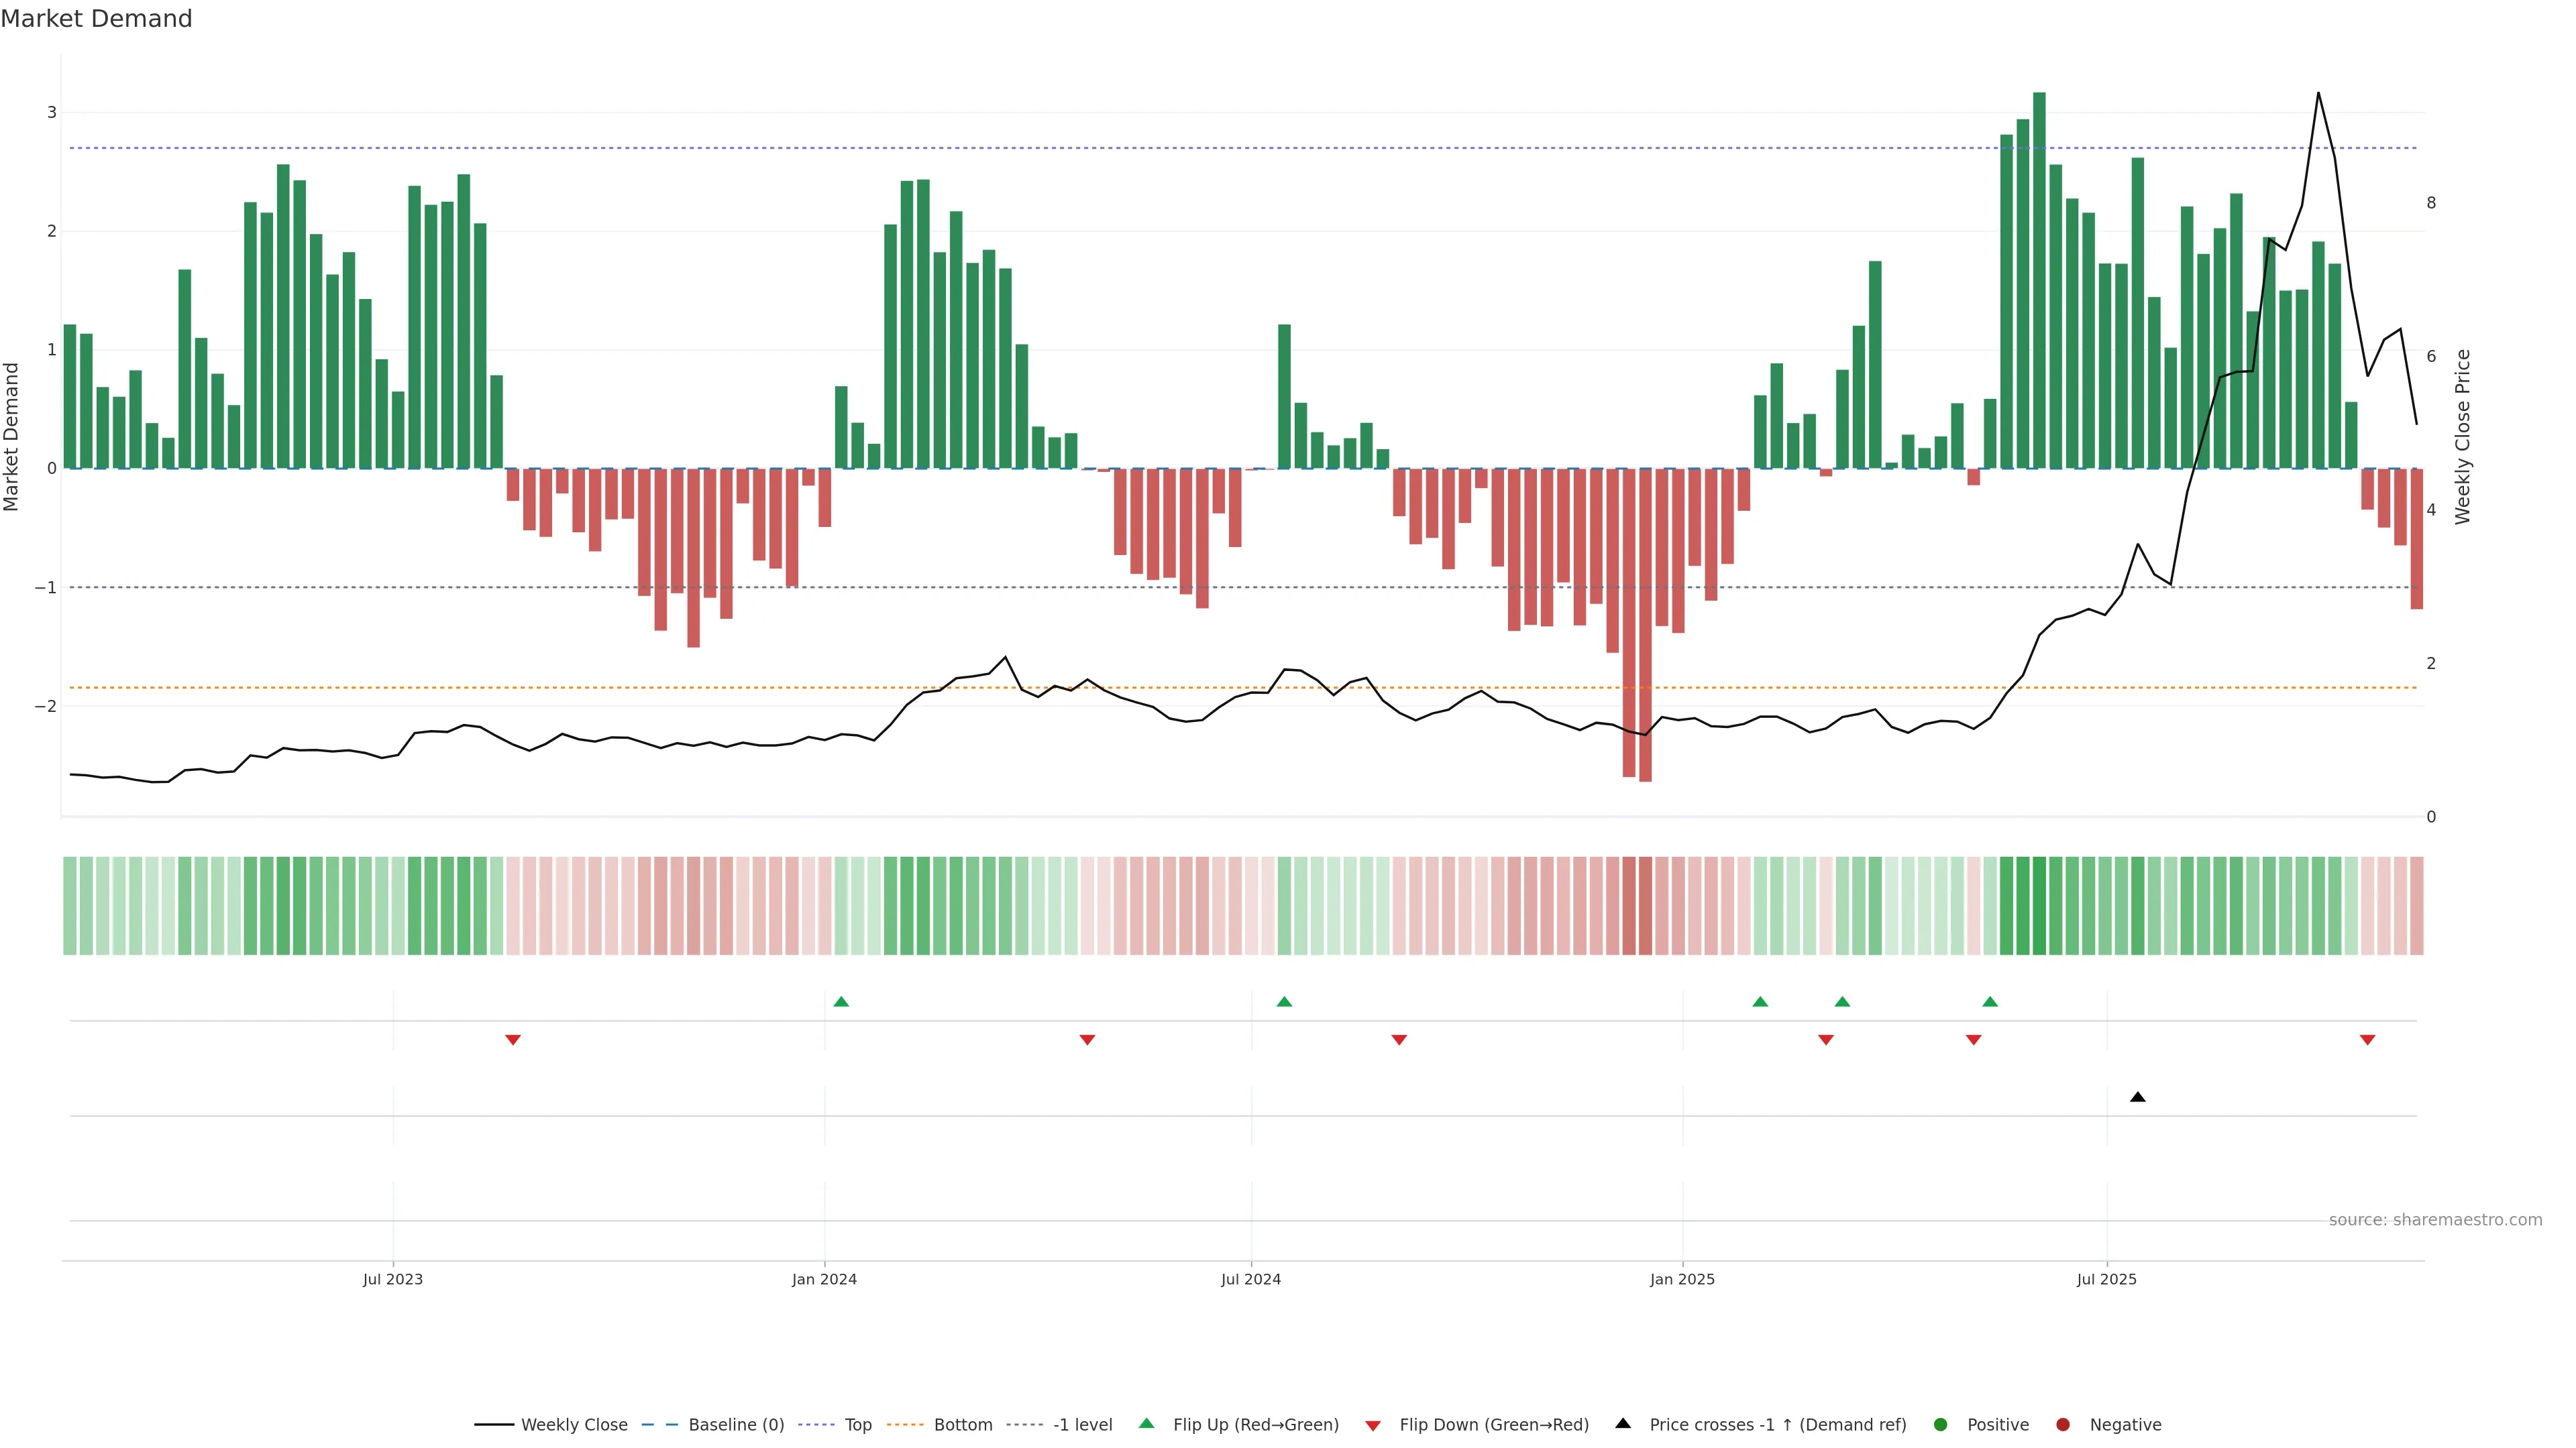The width and height of the screenshot is (2576, 1448).
Task: Click the source: sharemaestro.com text
Action: pyautogui.click(x=2435, y=1220)
